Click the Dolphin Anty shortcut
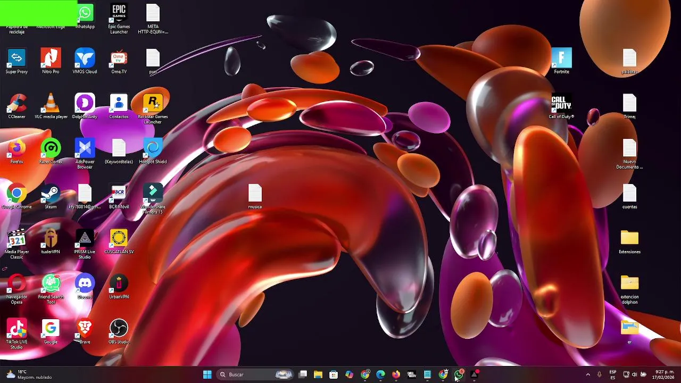681x383 pixels. tap(85, 106)
